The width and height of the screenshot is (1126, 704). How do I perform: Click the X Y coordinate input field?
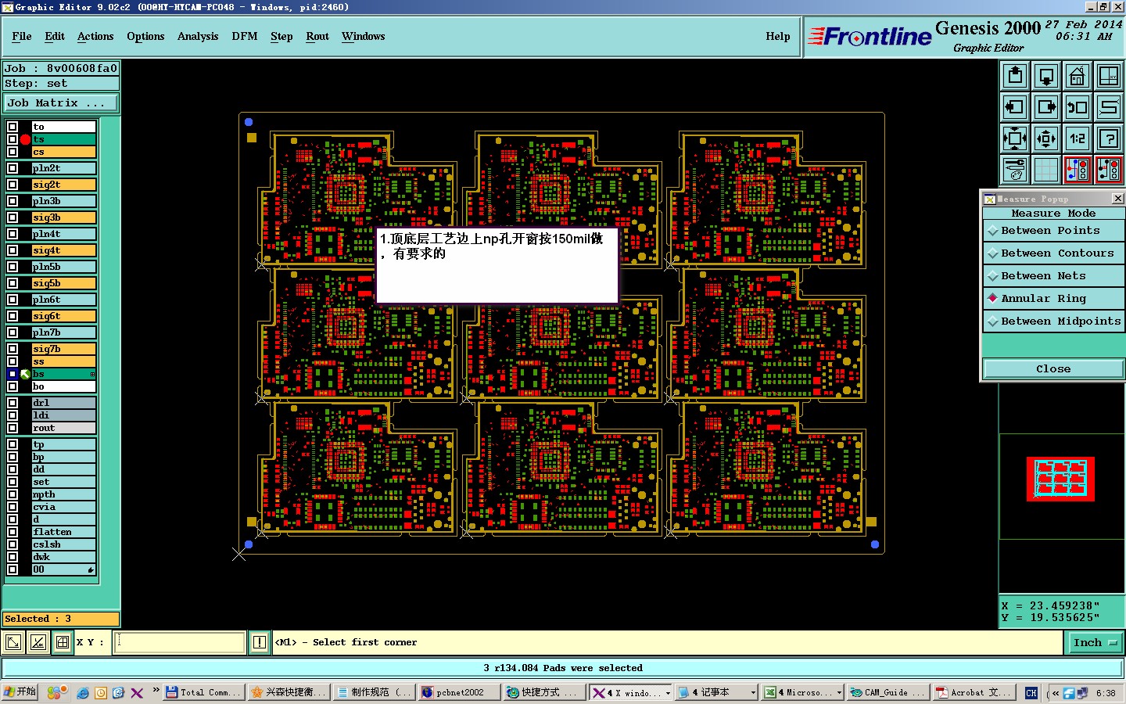coord(181,643)
